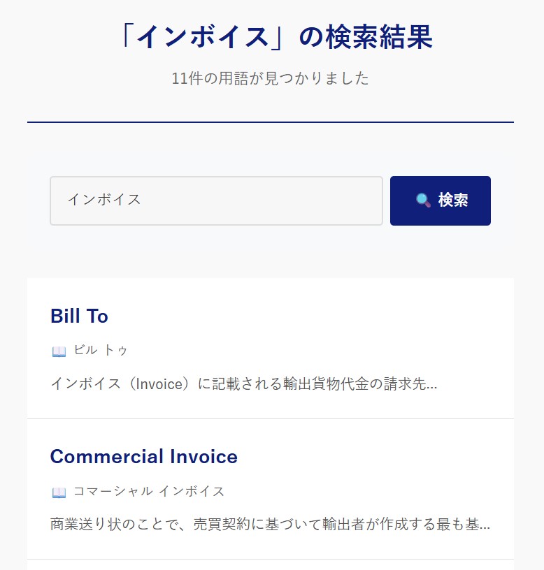Click the description starting with 商業送り状のことで
Viewport: 544px width, 570px height.
270,524
